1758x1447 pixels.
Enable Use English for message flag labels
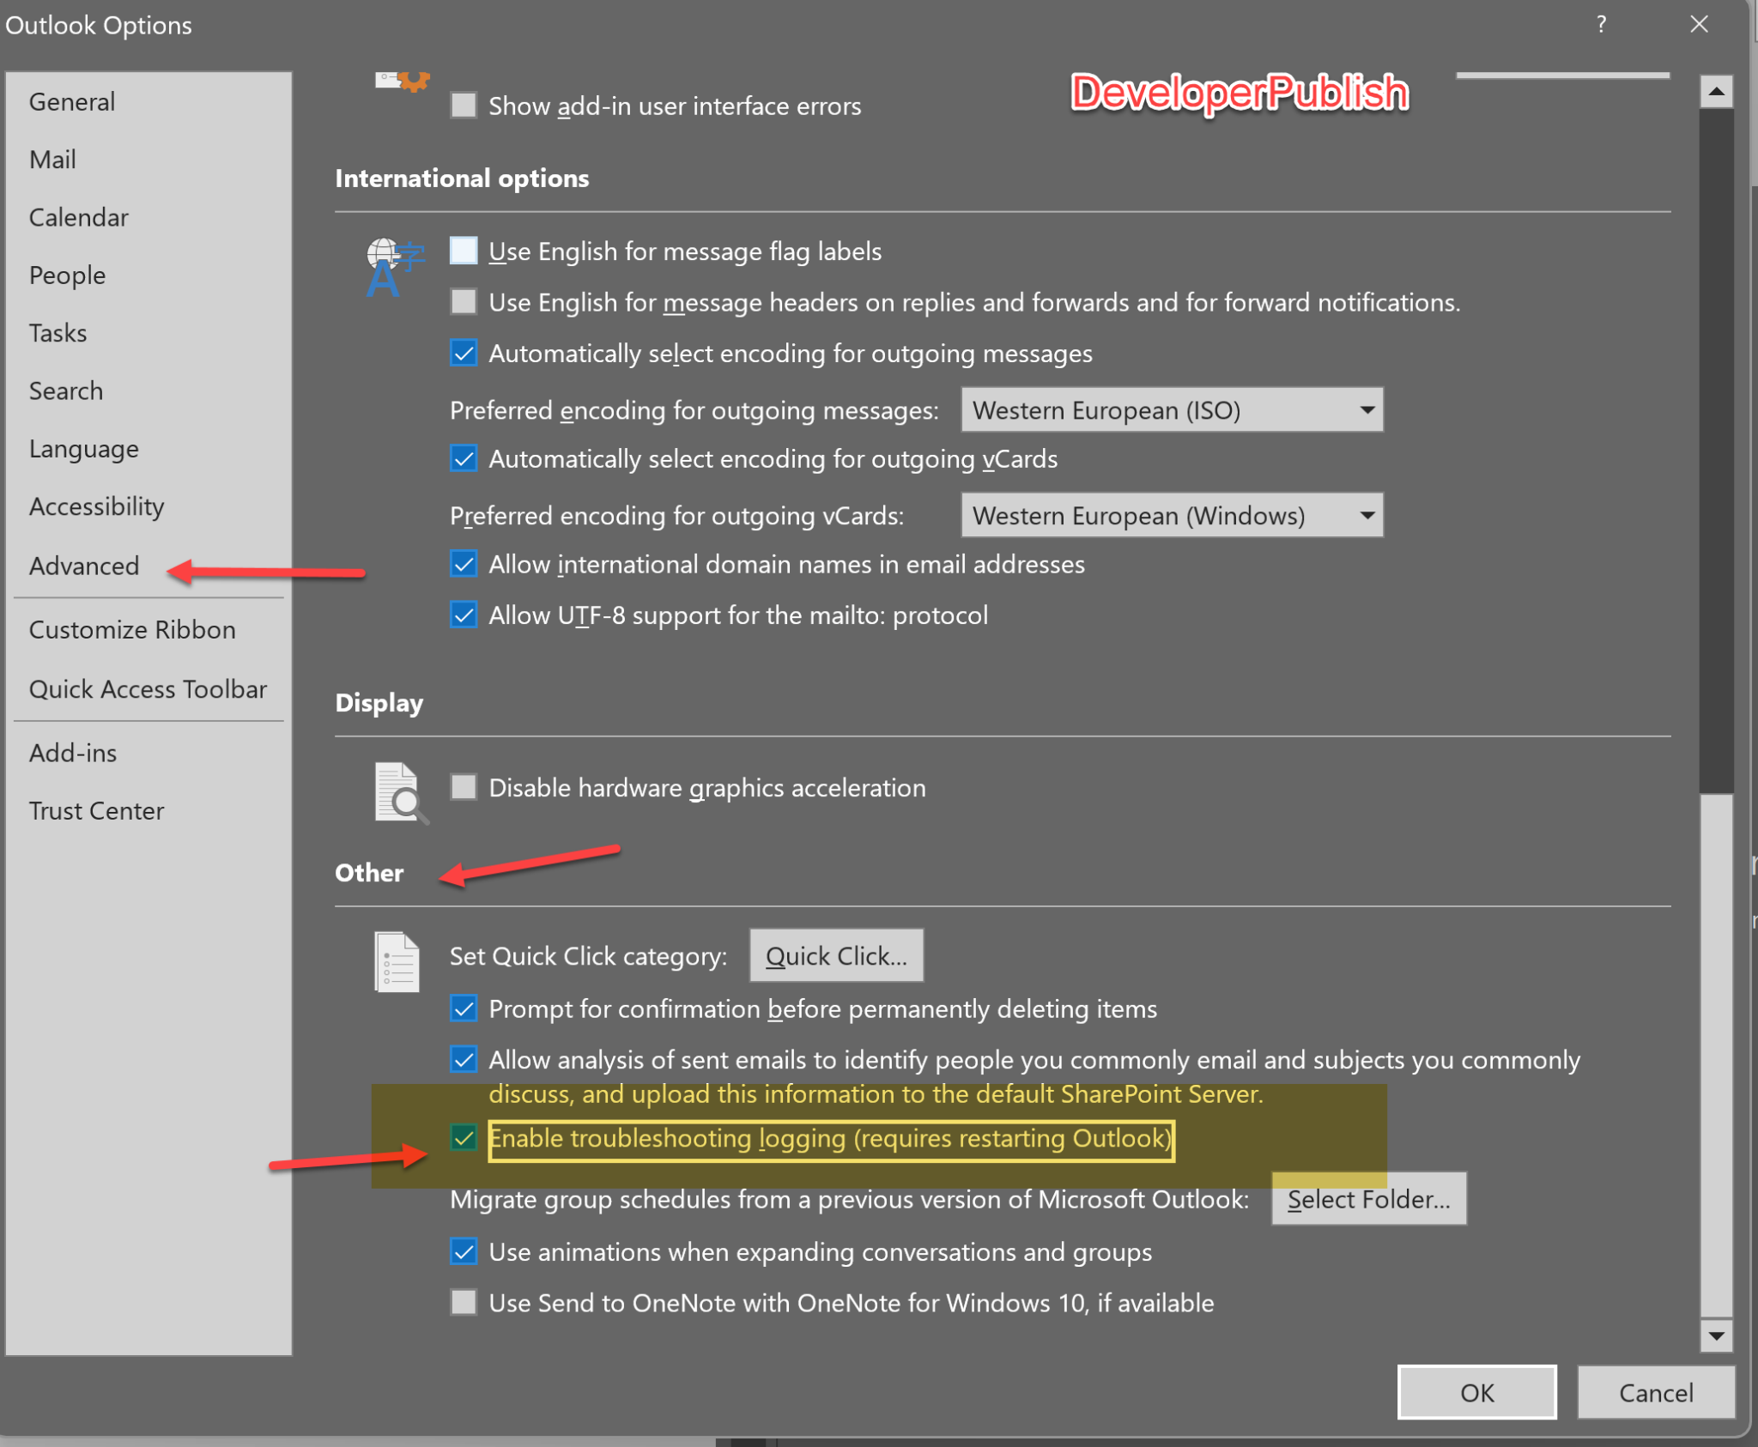[463, 251]
